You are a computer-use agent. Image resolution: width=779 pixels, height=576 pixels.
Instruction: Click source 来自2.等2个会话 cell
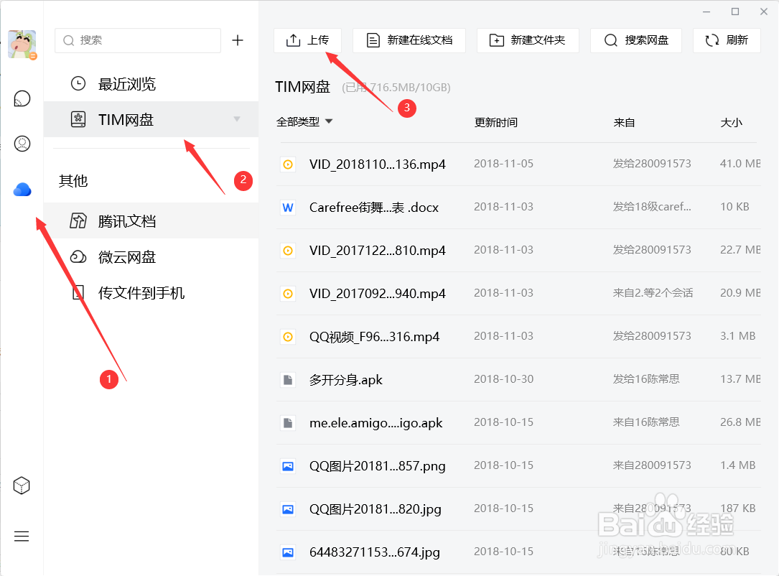653,293
